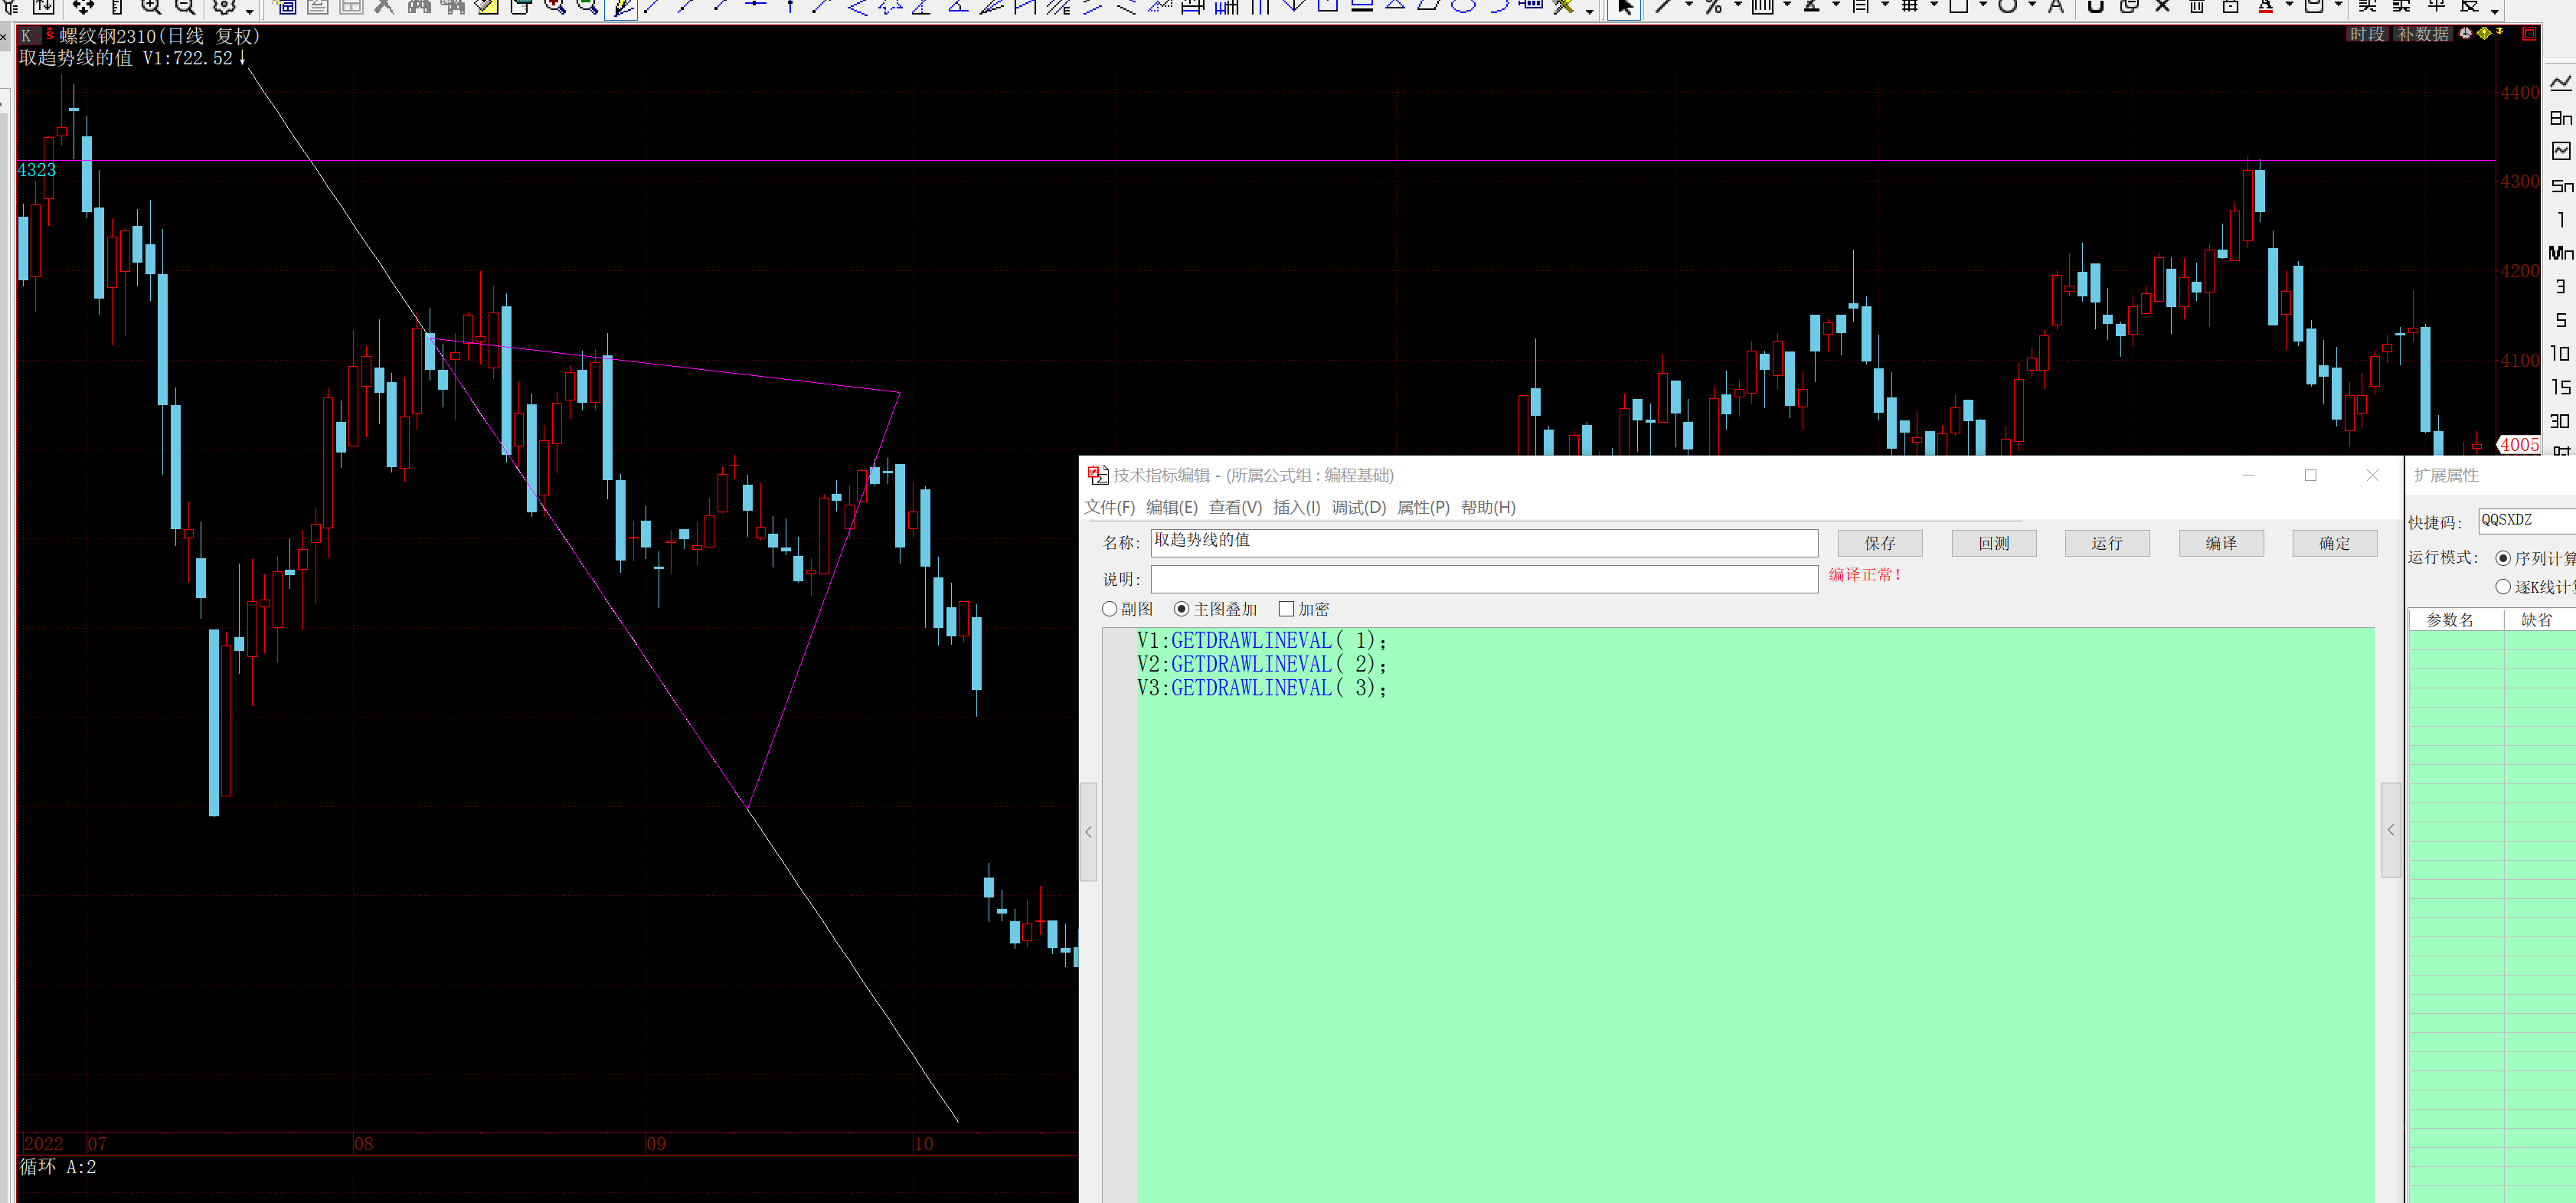Click the 确定 confirm button
Viewport: 2576px width, 1203px height.
[x=2334, y=543]
